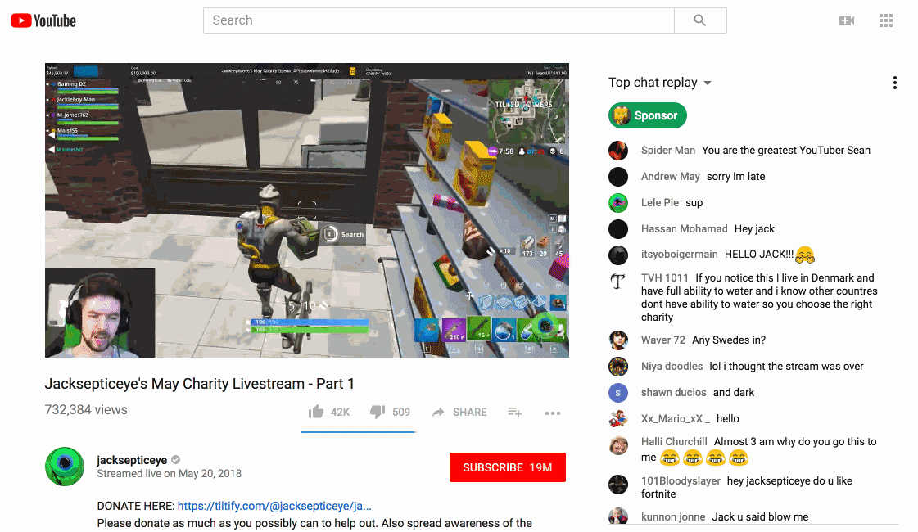Click the minimap in the video

pyautogui.click(x=527, y=112)
